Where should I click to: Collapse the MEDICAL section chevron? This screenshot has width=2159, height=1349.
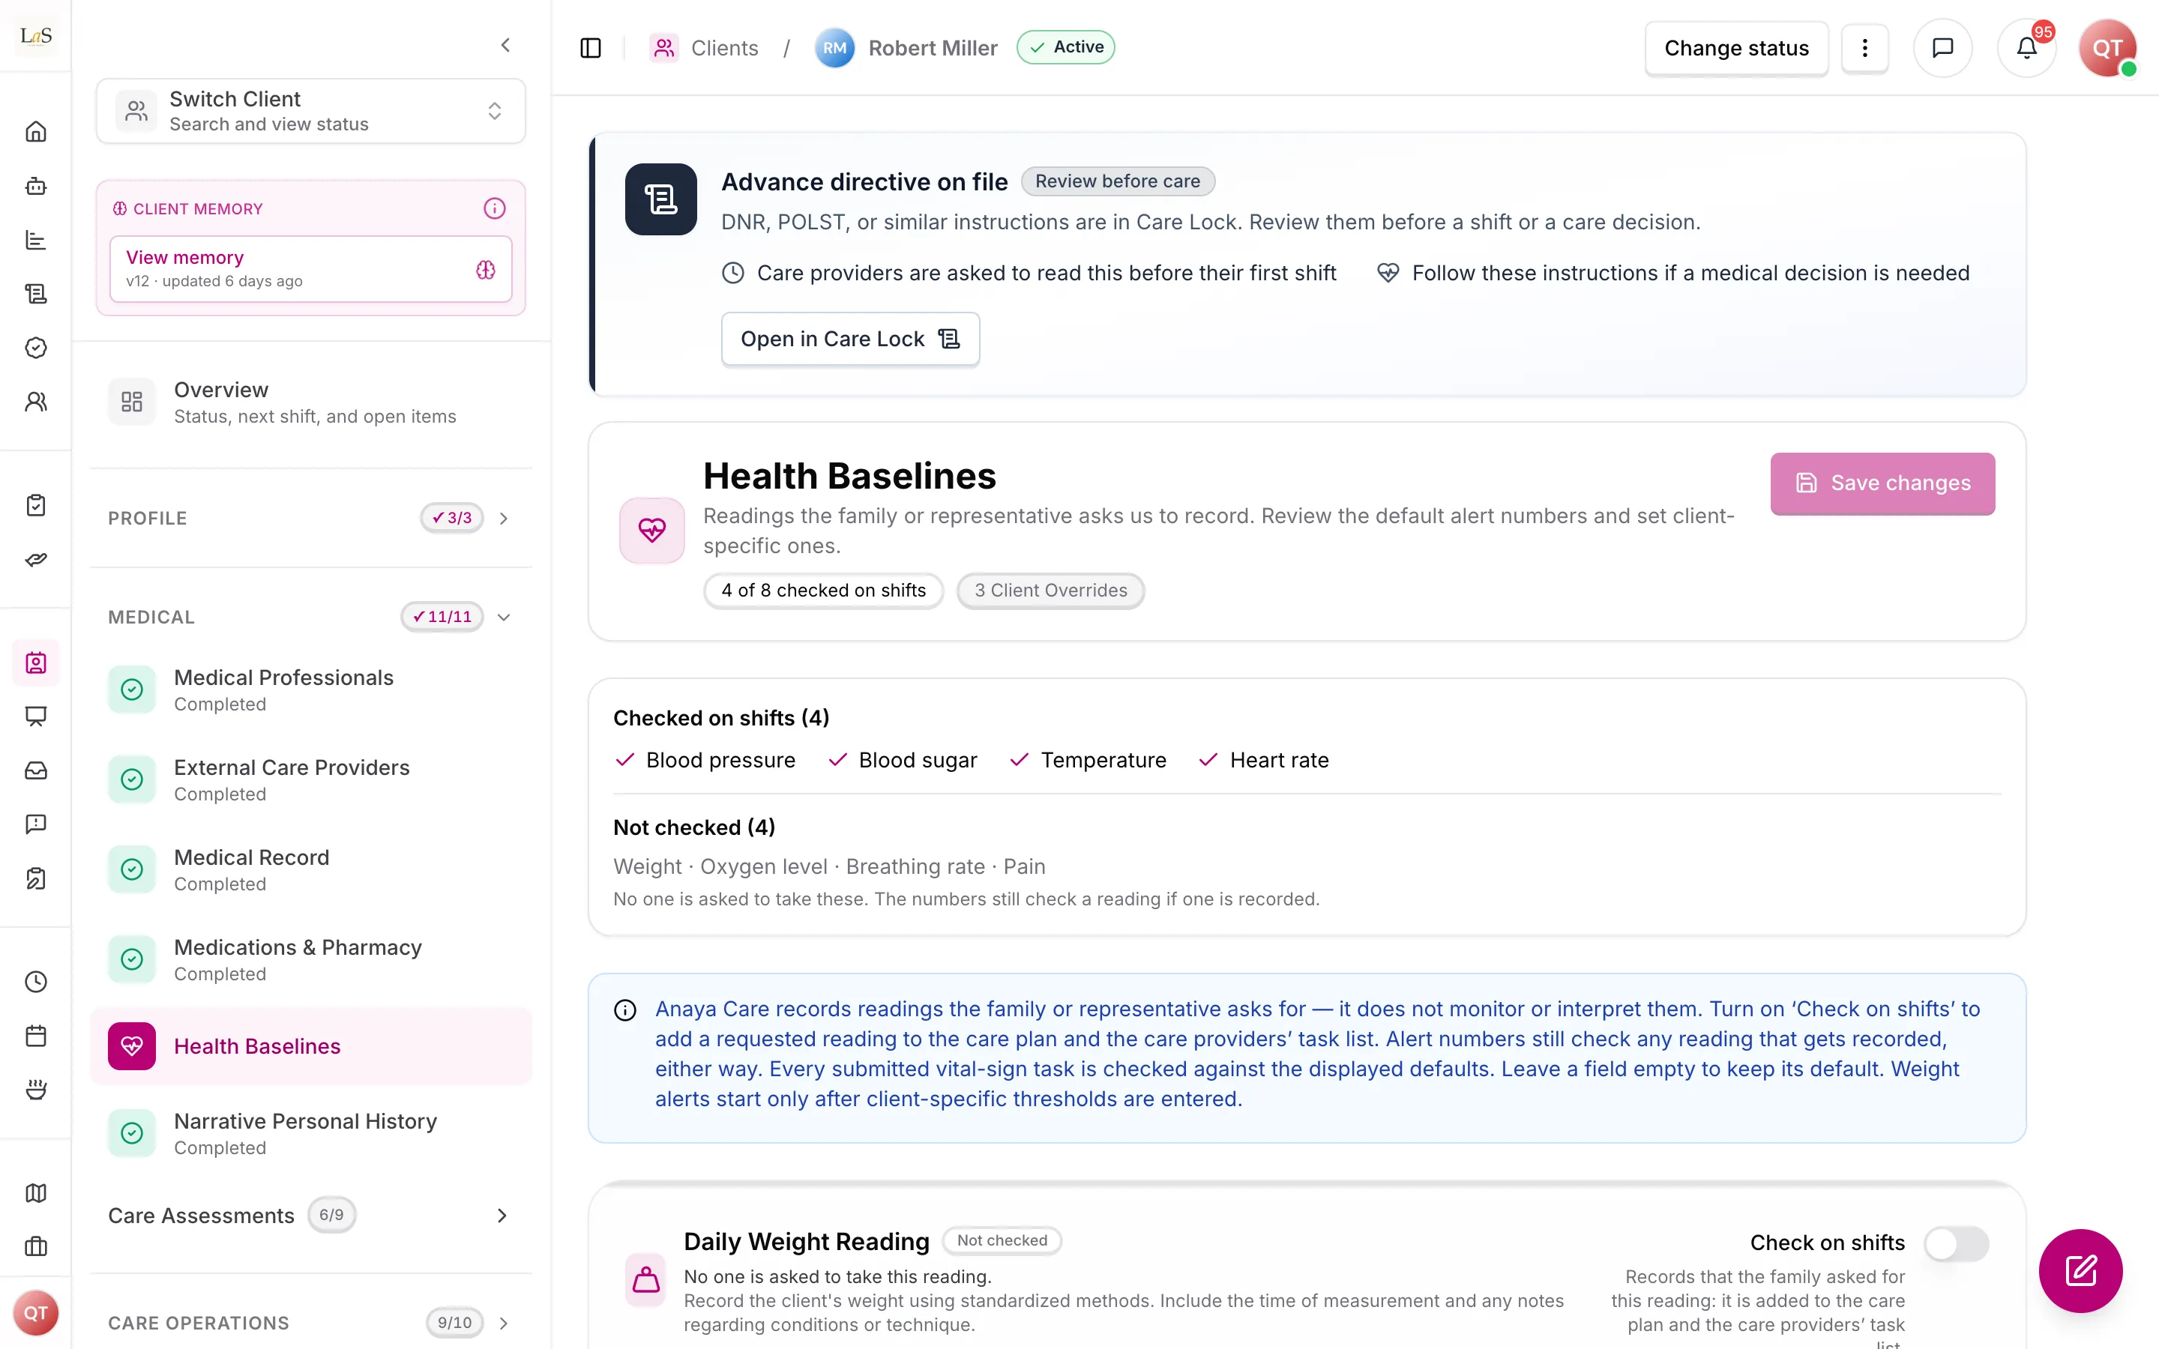coord(504,617)
